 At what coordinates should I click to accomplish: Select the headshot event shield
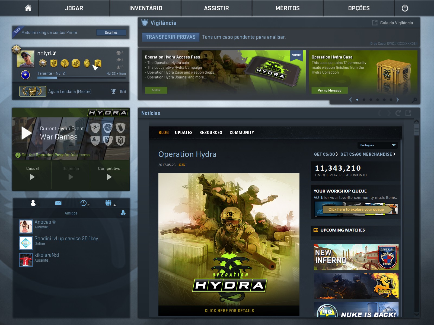click(x=108, y=140)
